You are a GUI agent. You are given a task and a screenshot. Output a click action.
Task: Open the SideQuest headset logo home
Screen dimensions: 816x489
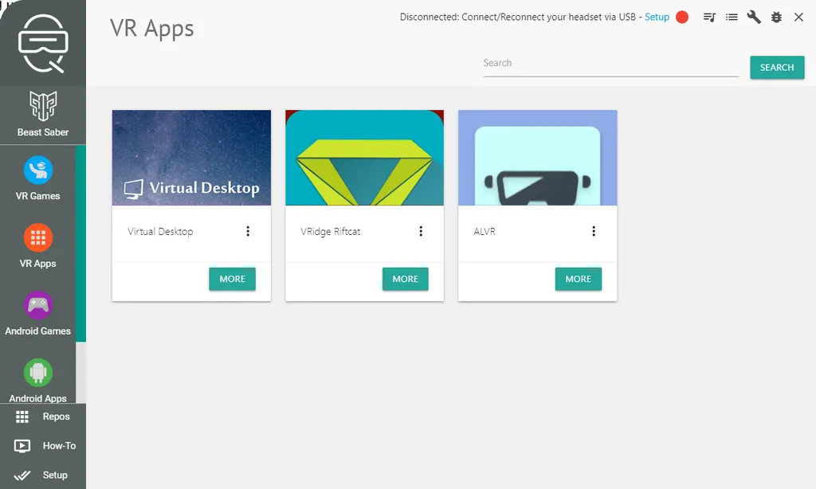pos(43,43)
